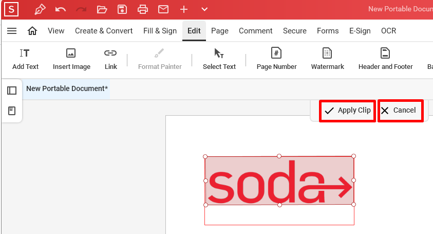Confirm with the Apply Clip button
The width and height of the screenshot is (433, 234).
(x=347, y=111)
